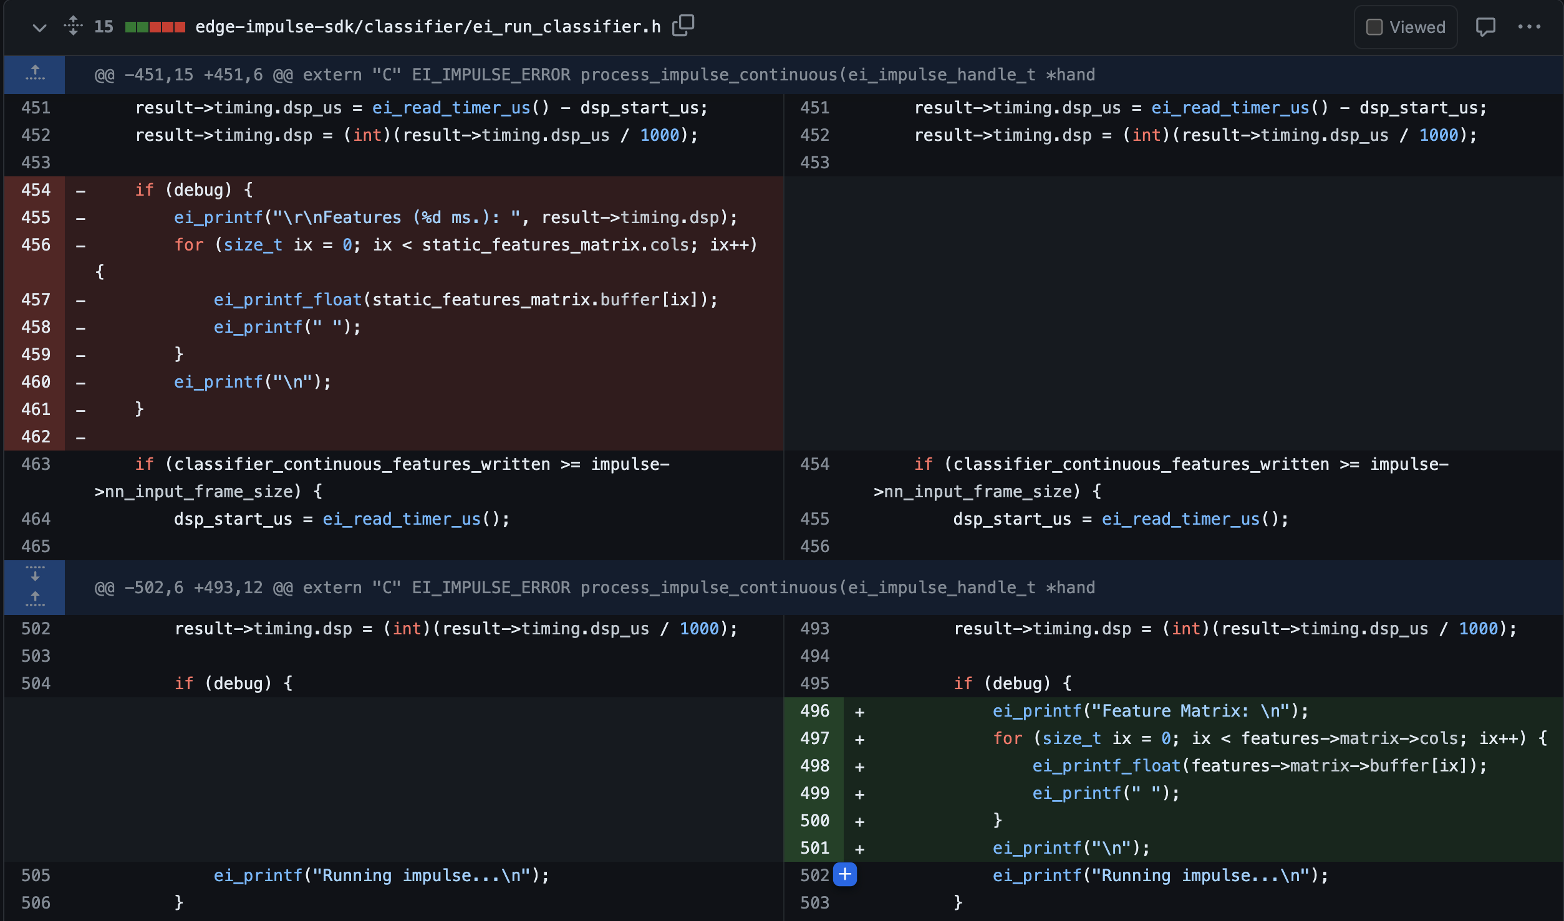Viewport: 1564px width, 921px height.
Task: Select added line number 496
Action: point(814,711)
